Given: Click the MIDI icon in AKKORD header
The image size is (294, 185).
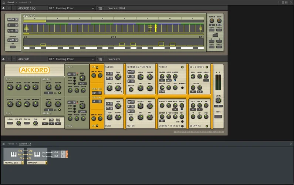Looking at the screenshot, I should point(100,59).
